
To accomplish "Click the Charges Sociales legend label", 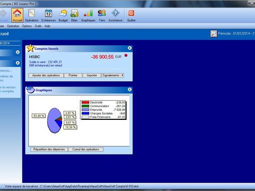I will (x=101, y=114).
